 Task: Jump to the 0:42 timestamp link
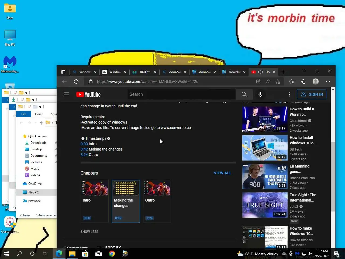pos(84,149)
